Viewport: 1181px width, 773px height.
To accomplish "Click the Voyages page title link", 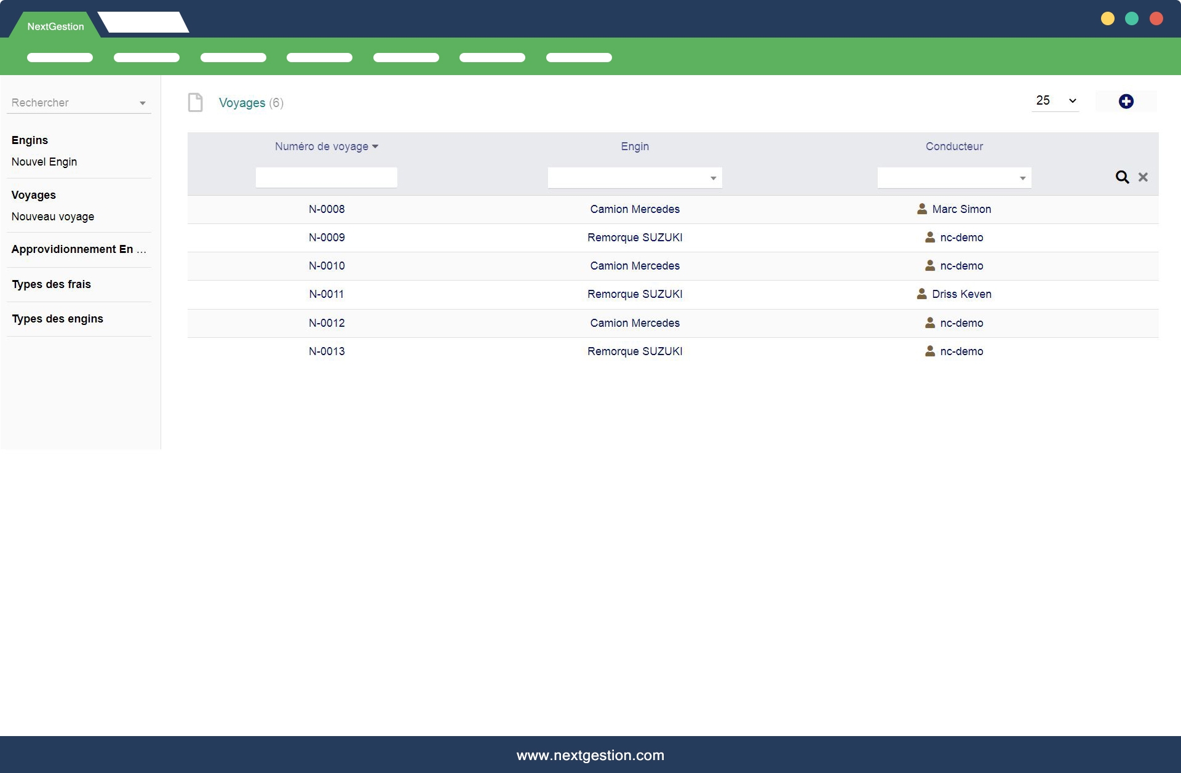I will click(x=242, y=103).
